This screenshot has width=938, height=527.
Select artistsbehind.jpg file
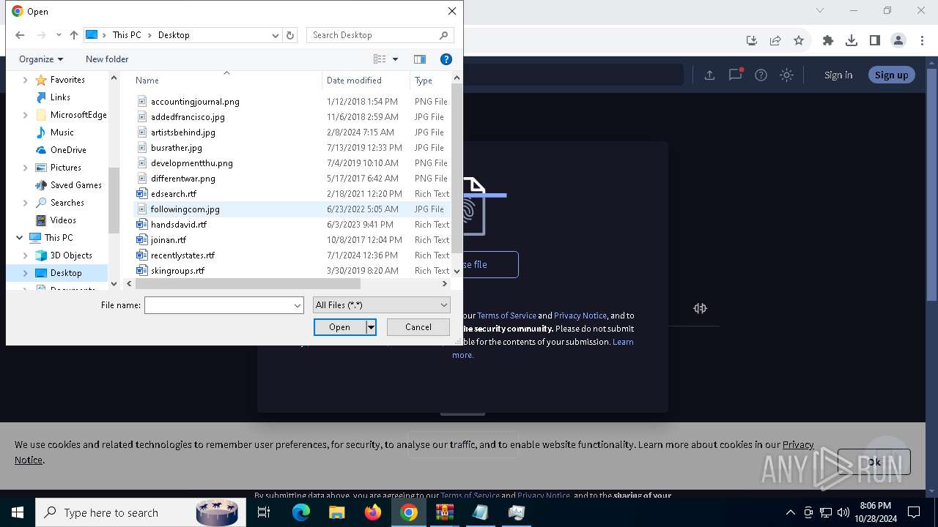point(183,132)
